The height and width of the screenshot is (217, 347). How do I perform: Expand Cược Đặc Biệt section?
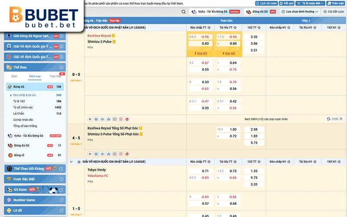[x=35, y=179]
